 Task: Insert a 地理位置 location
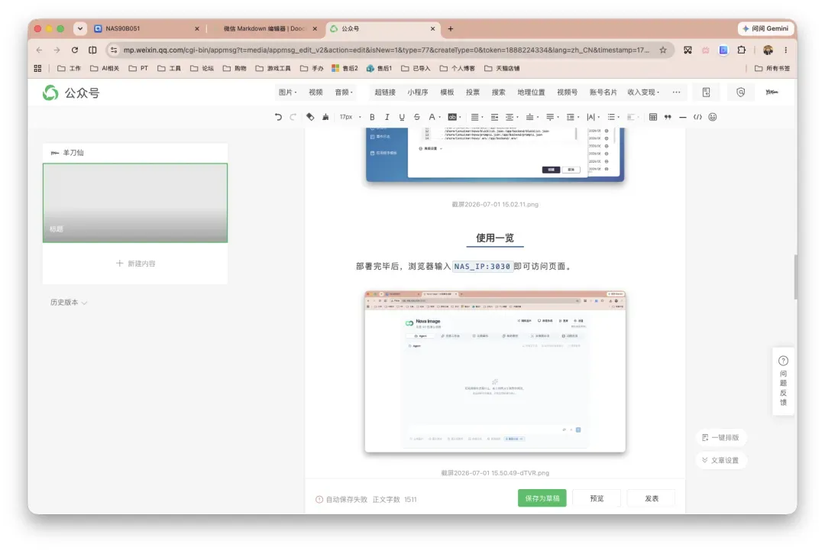[532, 92]
